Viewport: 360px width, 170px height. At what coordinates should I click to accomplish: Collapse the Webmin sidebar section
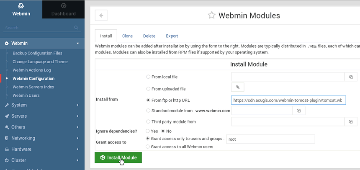pyautogui.click(x=42, y=43)
